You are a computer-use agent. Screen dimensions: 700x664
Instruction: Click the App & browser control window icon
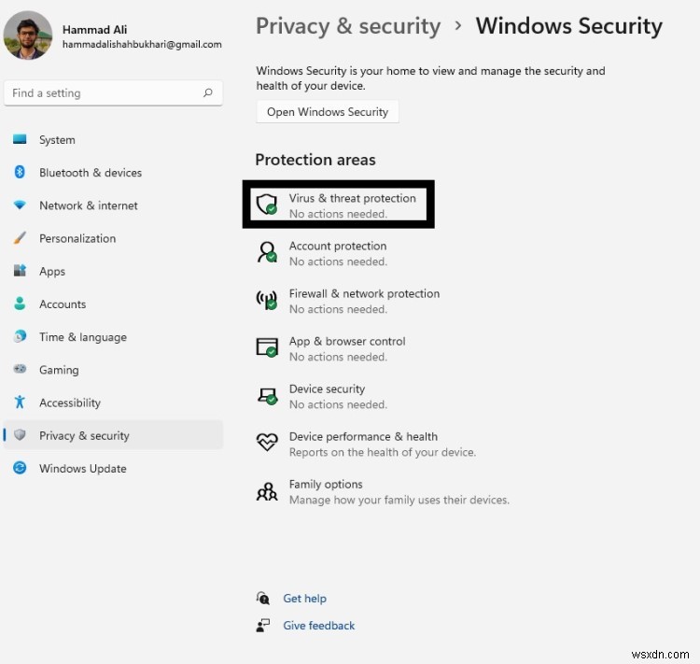pyautogui.click(x=267, y=347)
